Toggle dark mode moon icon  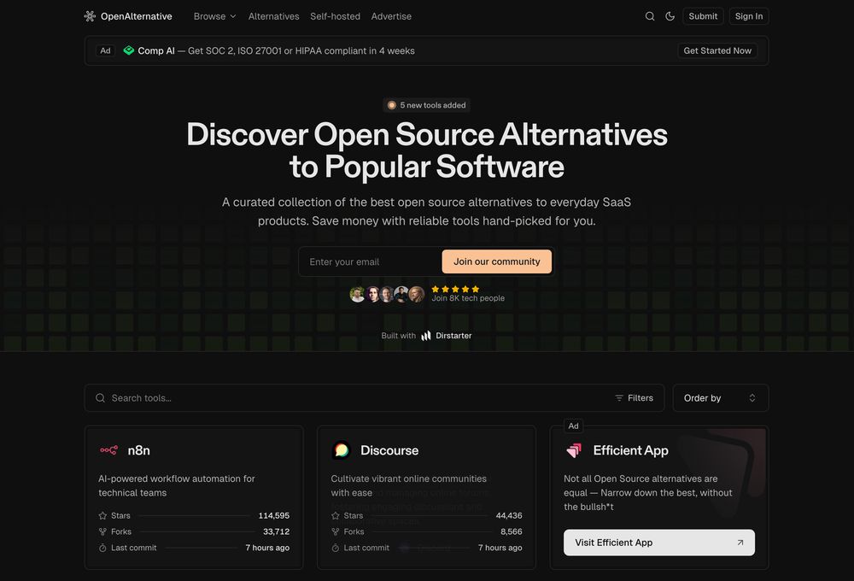pyautogui.click(x=670, y=16)
